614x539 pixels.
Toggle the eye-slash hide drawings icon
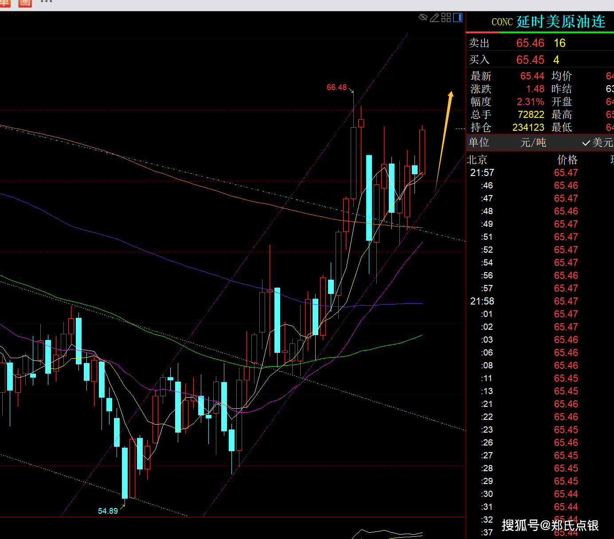[423, 17]
